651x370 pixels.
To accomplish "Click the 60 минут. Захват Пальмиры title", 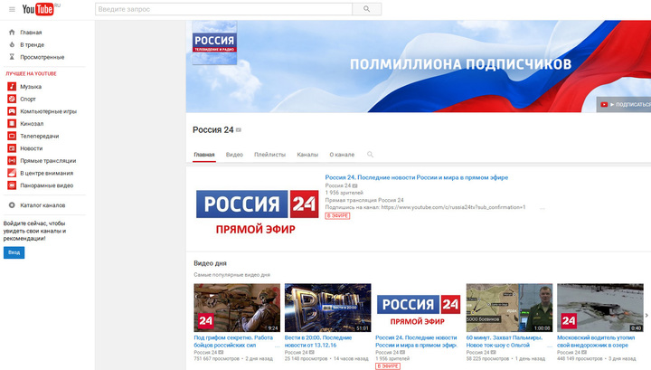I will 505,341.
